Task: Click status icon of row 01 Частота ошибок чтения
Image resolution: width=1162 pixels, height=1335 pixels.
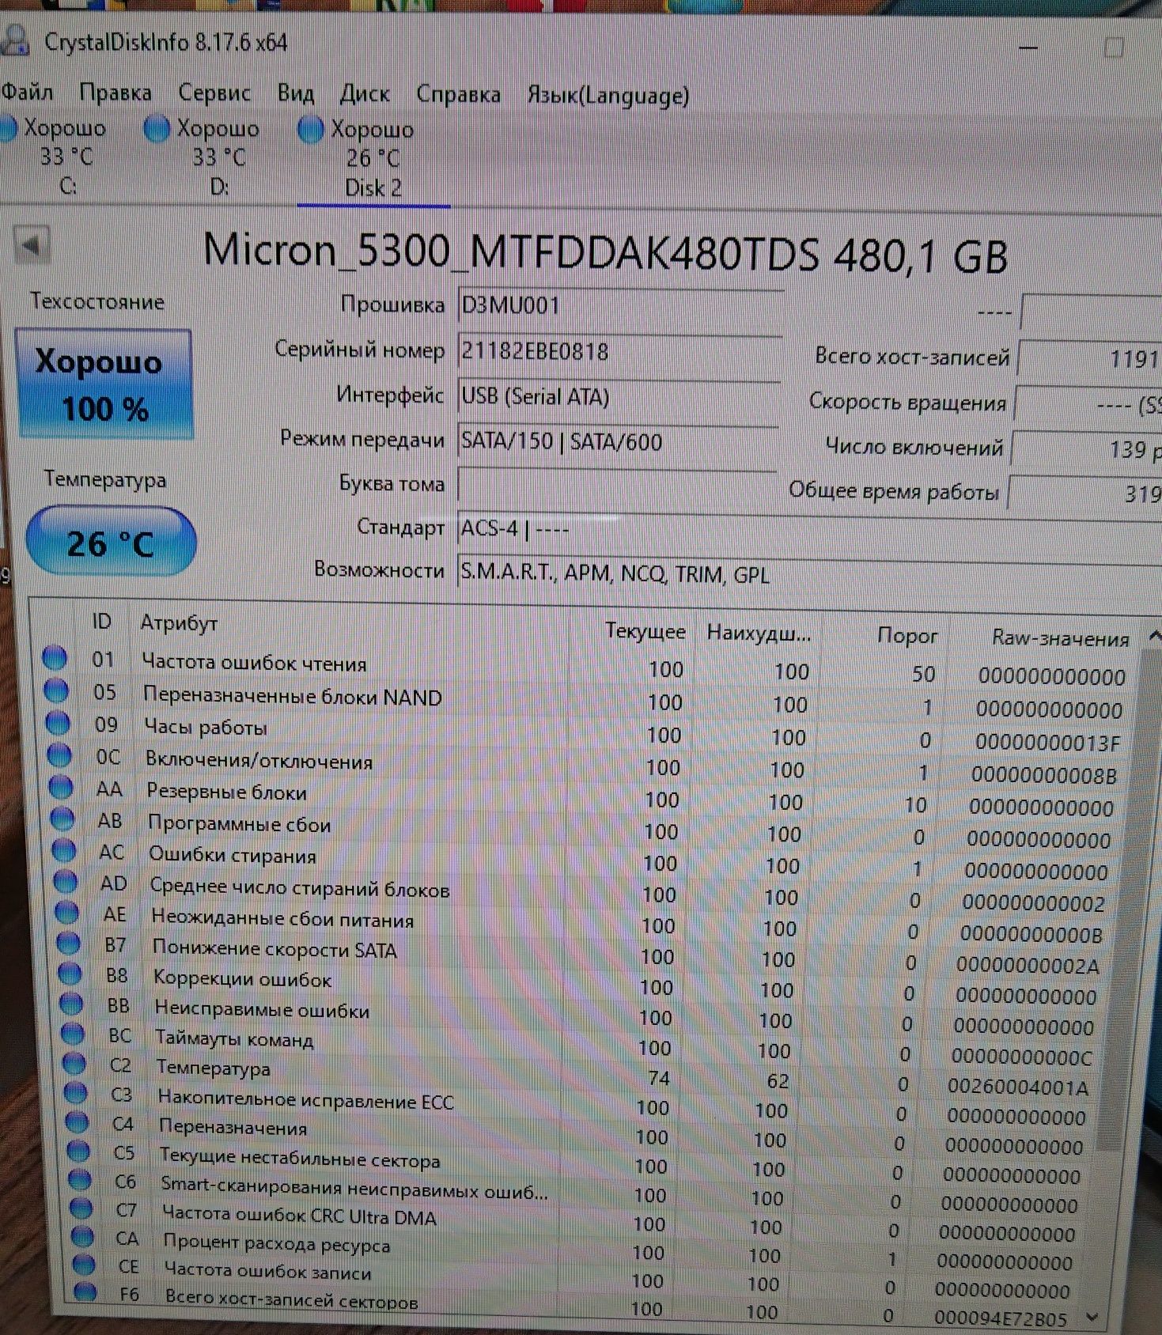Action: [x=55, y=658]
